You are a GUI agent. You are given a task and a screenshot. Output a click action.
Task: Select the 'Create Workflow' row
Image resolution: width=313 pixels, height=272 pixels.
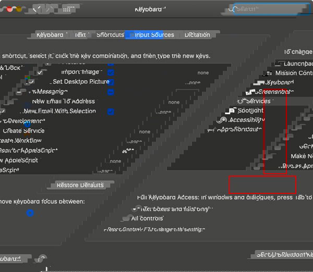pos(21,140)
